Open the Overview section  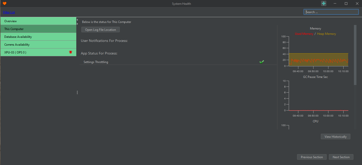pos(38,21)
